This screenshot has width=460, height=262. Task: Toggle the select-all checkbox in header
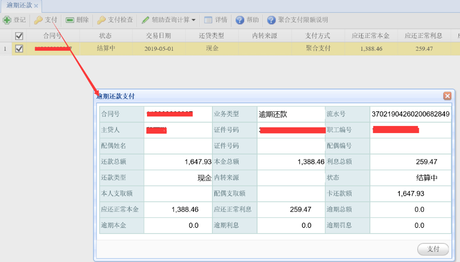(x=19, y=36)
